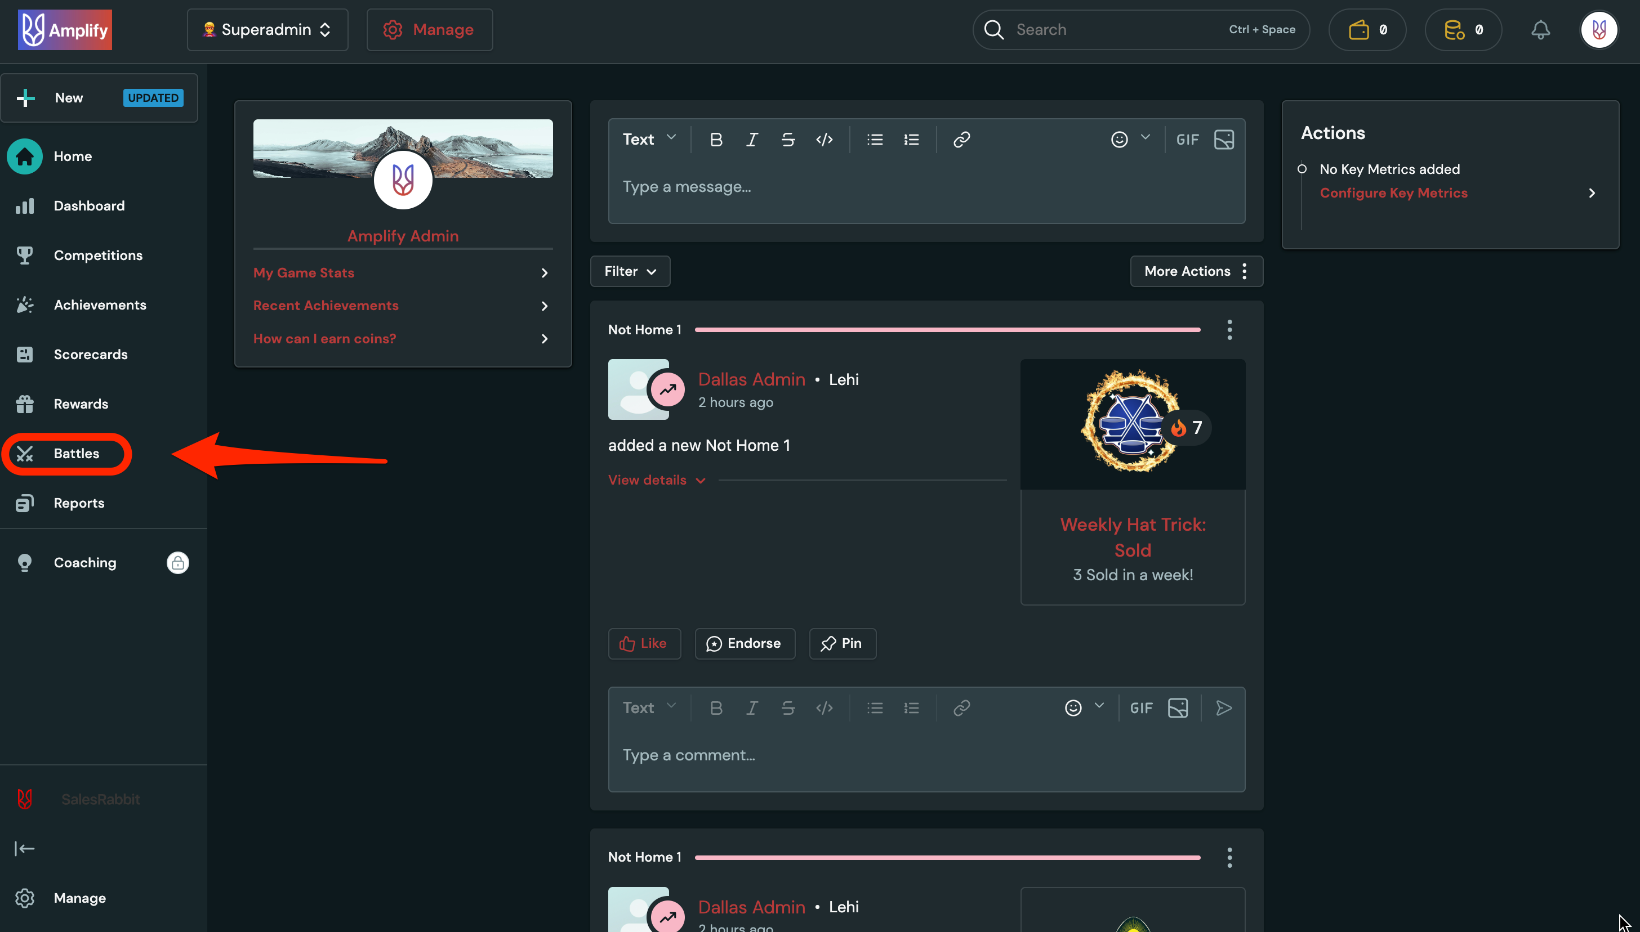Click the Endorse button

745,643
